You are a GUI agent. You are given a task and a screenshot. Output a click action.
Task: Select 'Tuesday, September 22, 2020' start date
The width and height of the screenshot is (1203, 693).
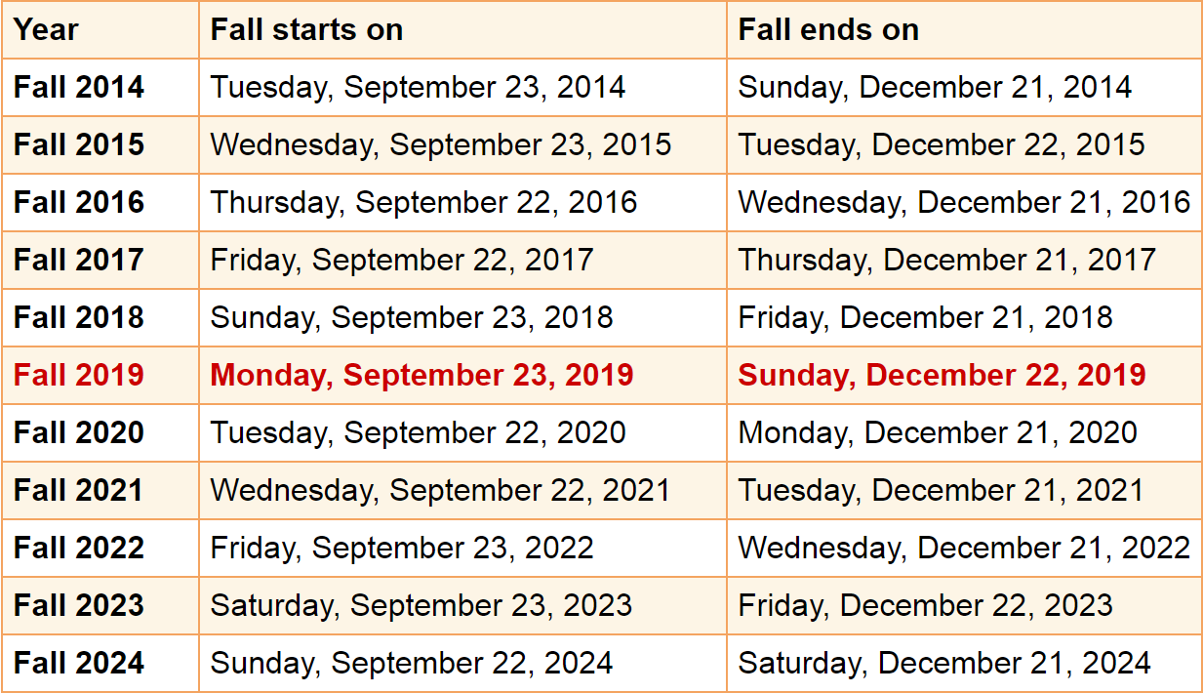click(418, 432)
